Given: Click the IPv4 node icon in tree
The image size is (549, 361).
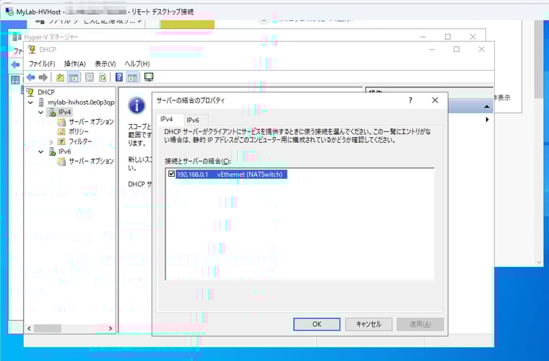Looking at the screenshot, I should tap(53, 112).
